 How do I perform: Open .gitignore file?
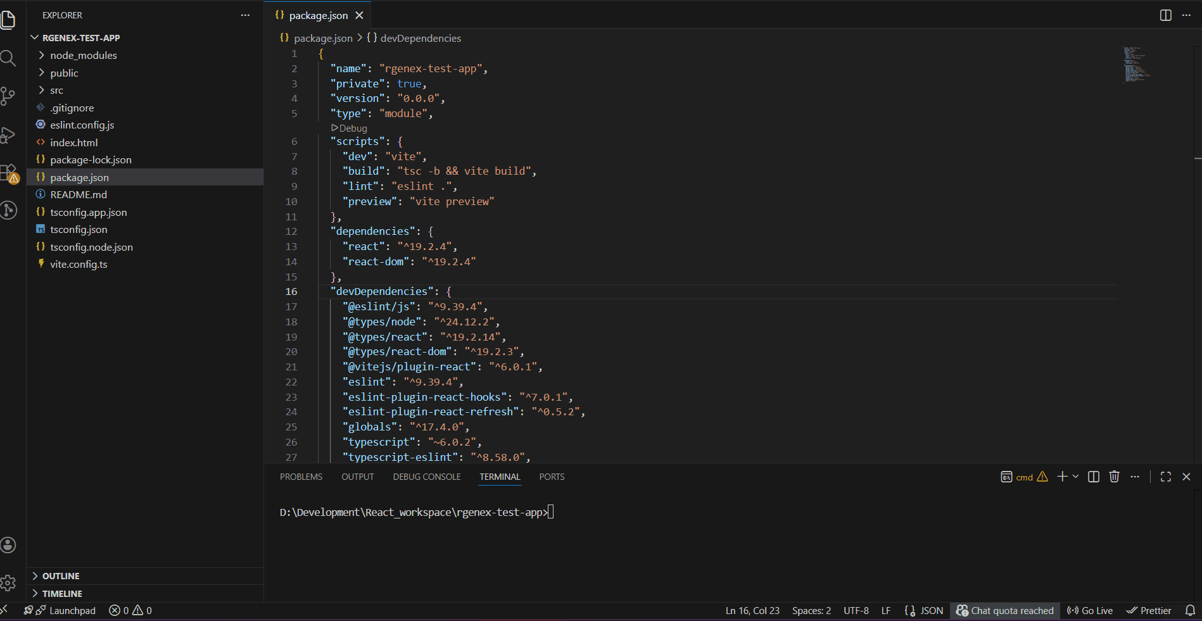pyautogui.click(x=145, y=108)
